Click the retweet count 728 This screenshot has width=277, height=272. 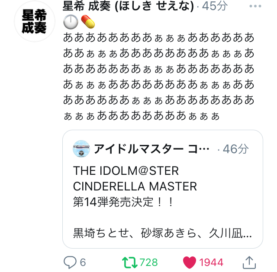tap(148, 262)
